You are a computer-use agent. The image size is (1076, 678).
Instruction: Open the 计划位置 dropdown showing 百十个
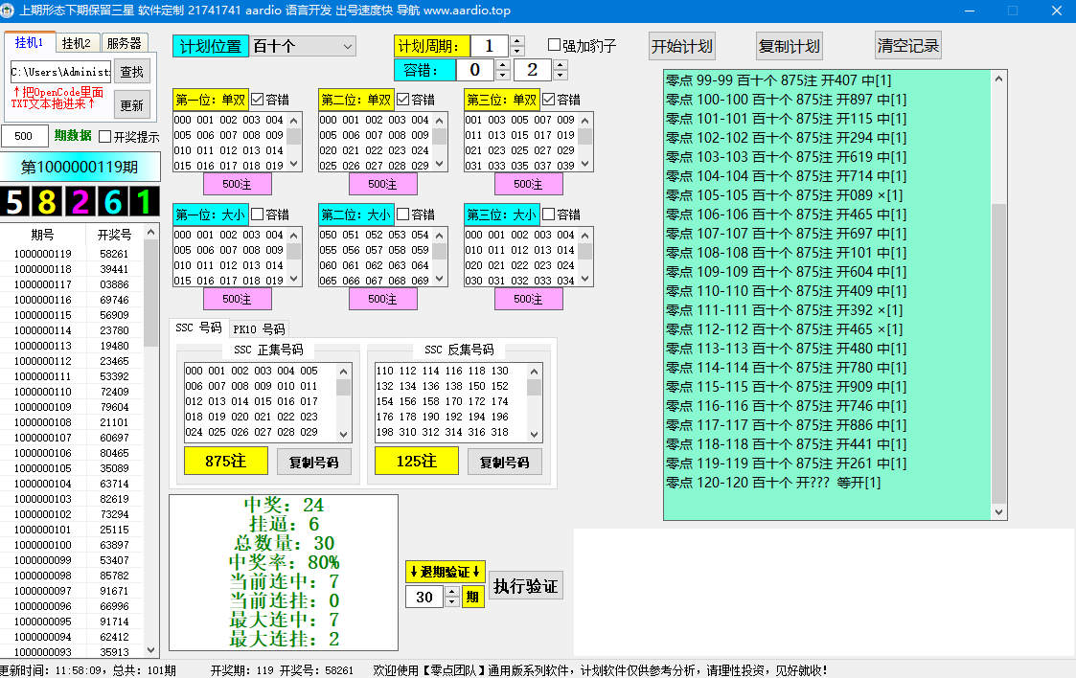pyautogui.click(x=303, y=46)
